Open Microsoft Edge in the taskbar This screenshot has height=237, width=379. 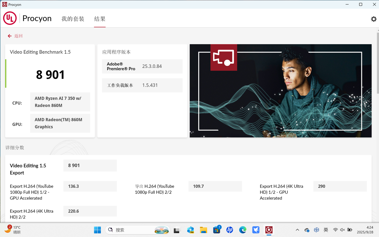tap(243, 230)
